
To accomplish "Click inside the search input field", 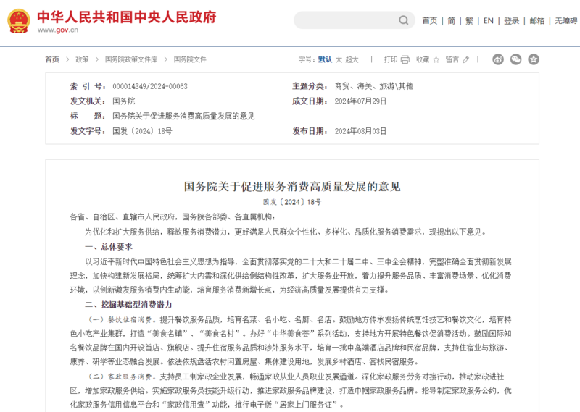I will pyautogui.click(x=341, y=20).
